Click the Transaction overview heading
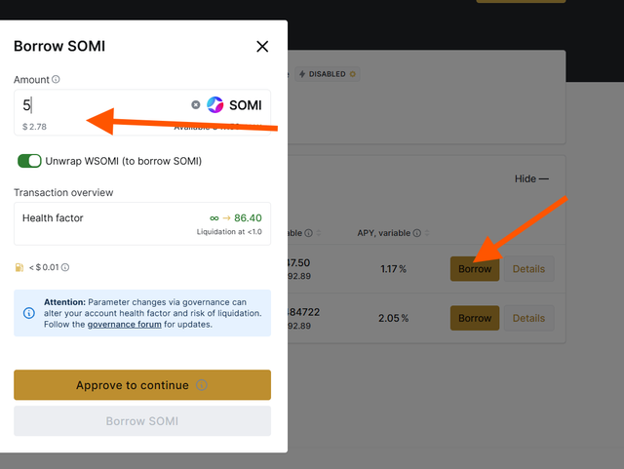This screenshot has width=624, height=469. click(x=63, y=192)
